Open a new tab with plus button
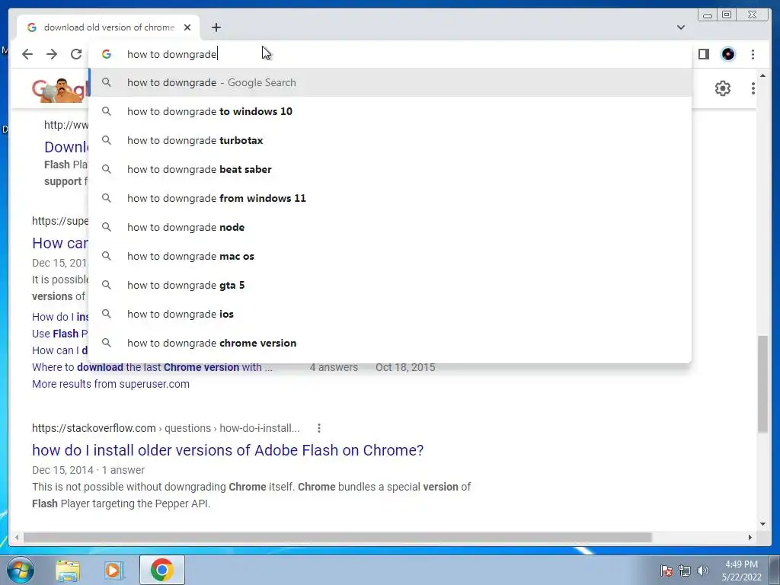Viewport: 780px width, 585px height. tap(216, 27)
